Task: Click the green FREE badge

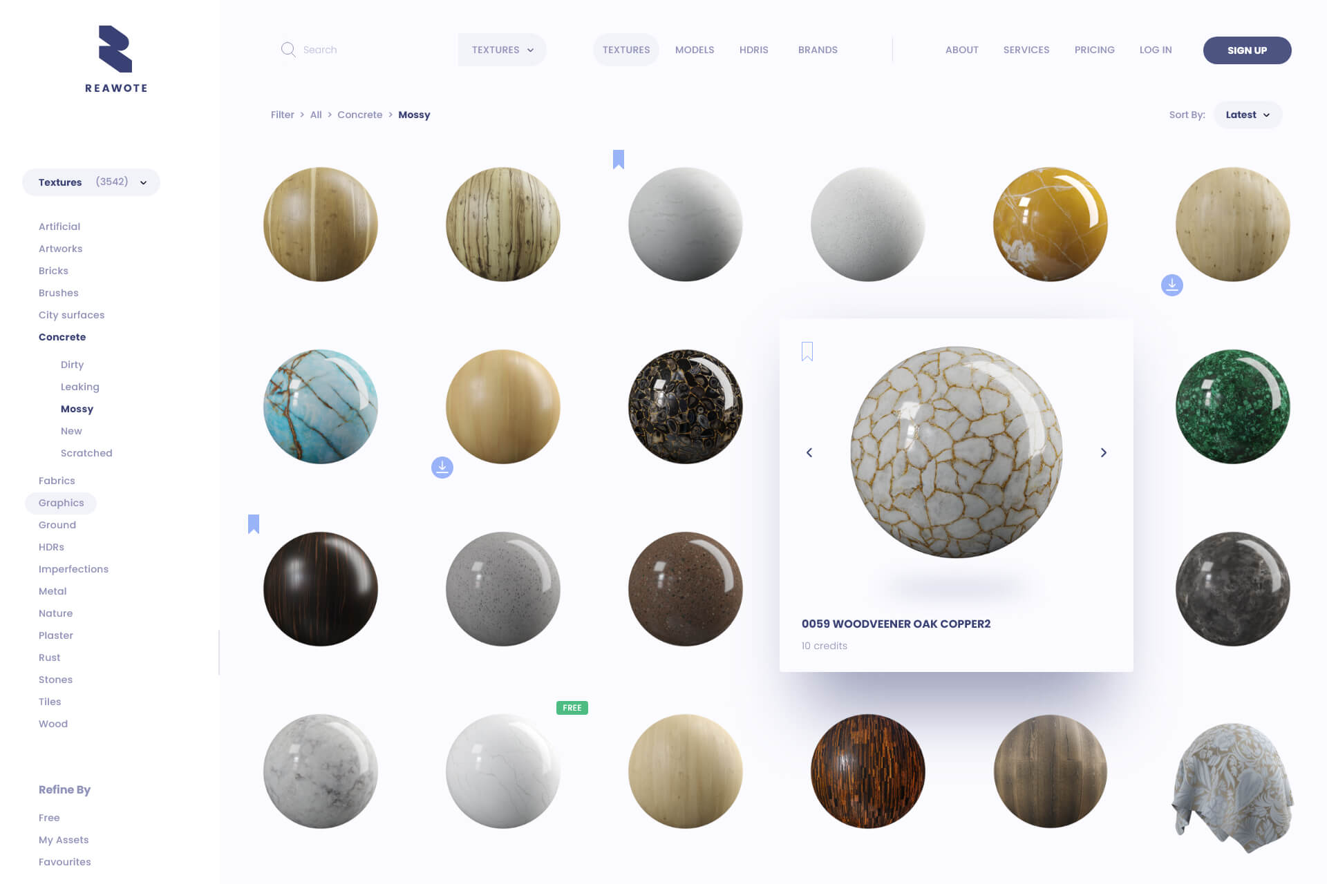Action: point(572,708)
